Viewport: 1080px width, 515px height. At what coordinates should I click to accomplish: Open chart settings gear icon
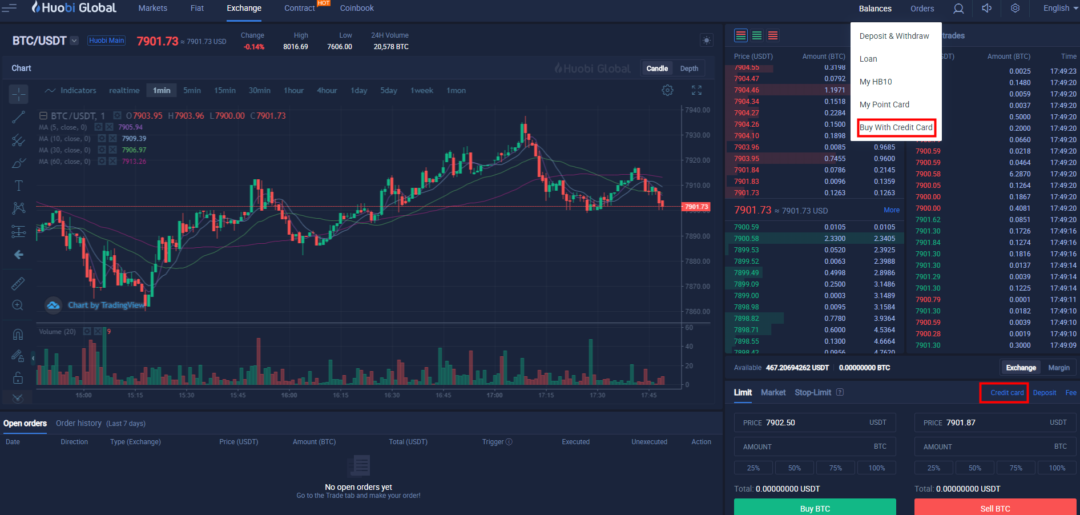667,90
